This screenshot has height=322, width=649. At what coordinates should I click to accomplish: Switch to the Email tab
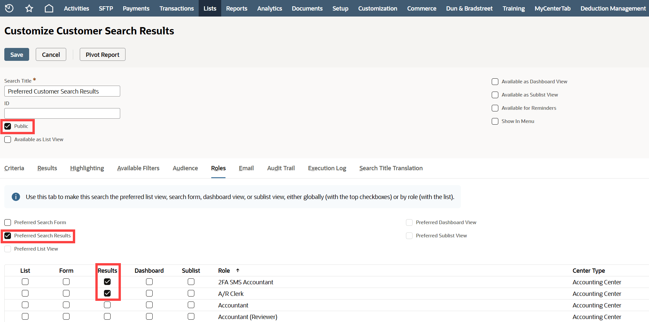[246, 168]
